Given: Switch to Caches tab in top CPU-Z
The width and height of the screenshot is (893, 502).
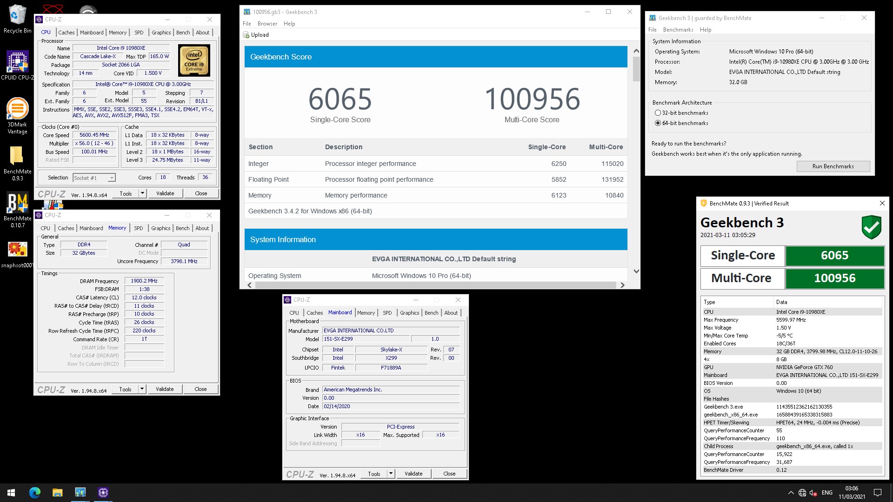Looking at the screenshot, I should tap(66, 33).
